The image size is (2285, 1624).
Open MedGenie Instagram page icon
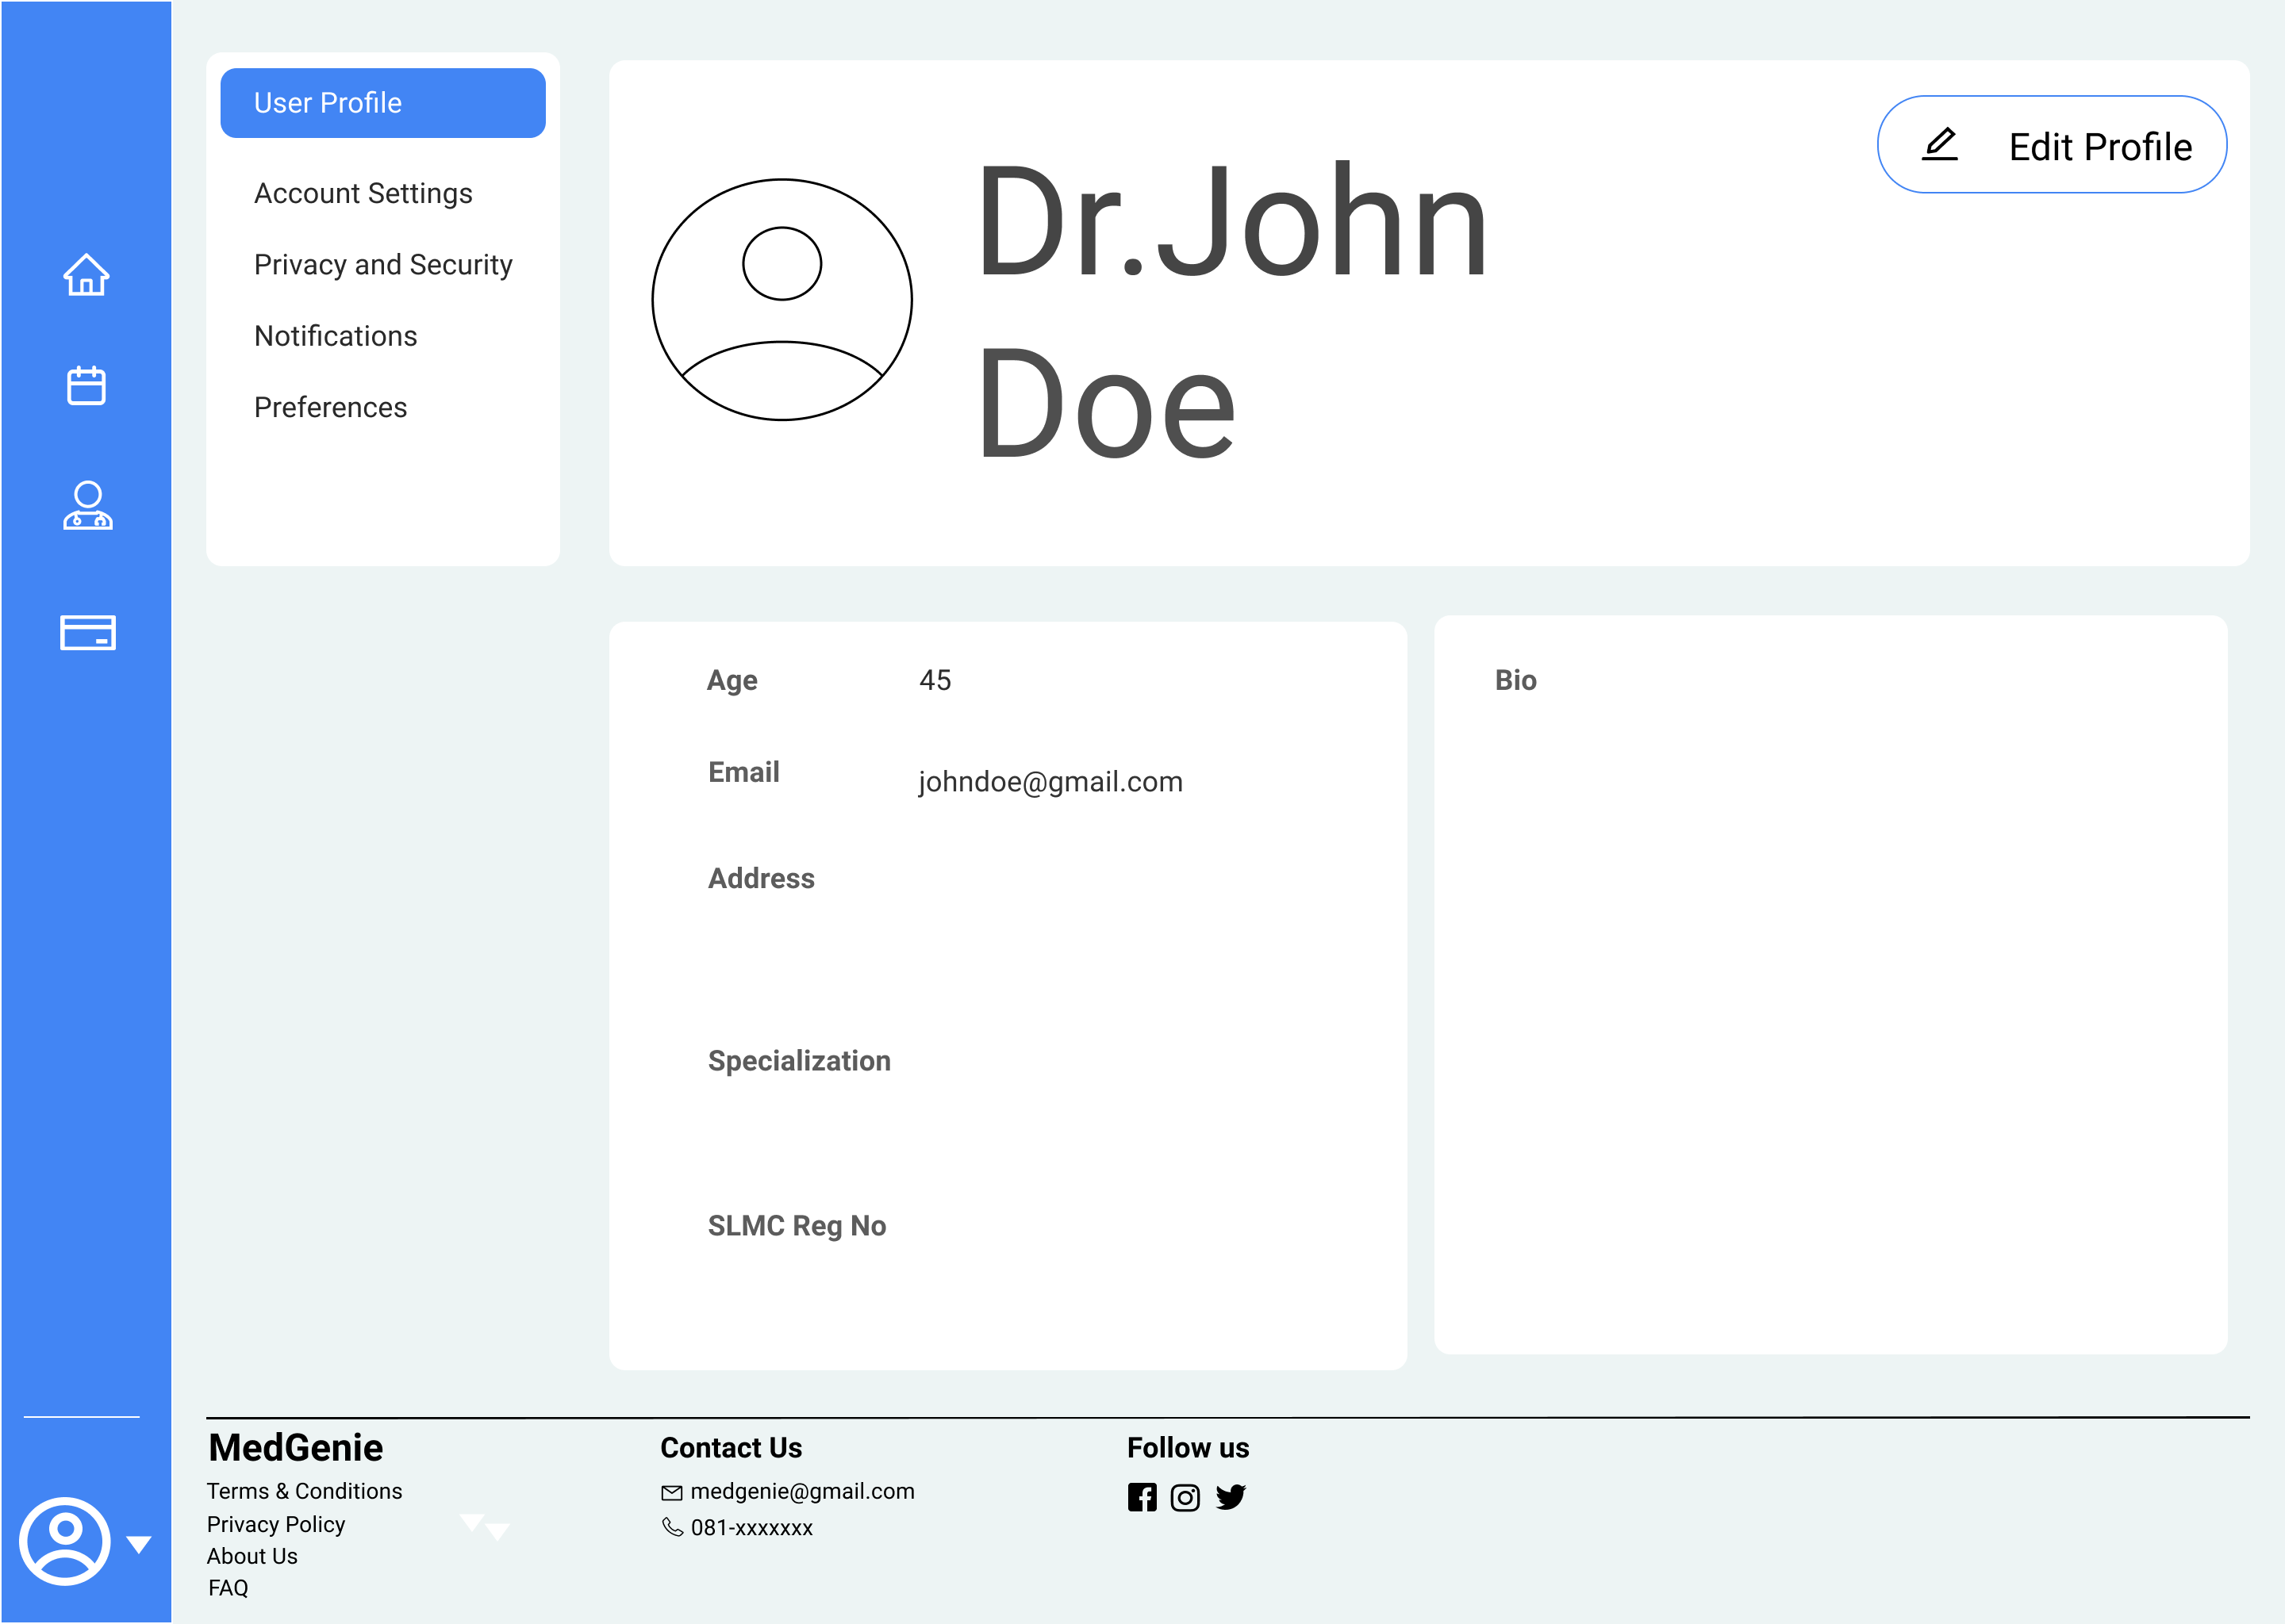[1185, 1497]
